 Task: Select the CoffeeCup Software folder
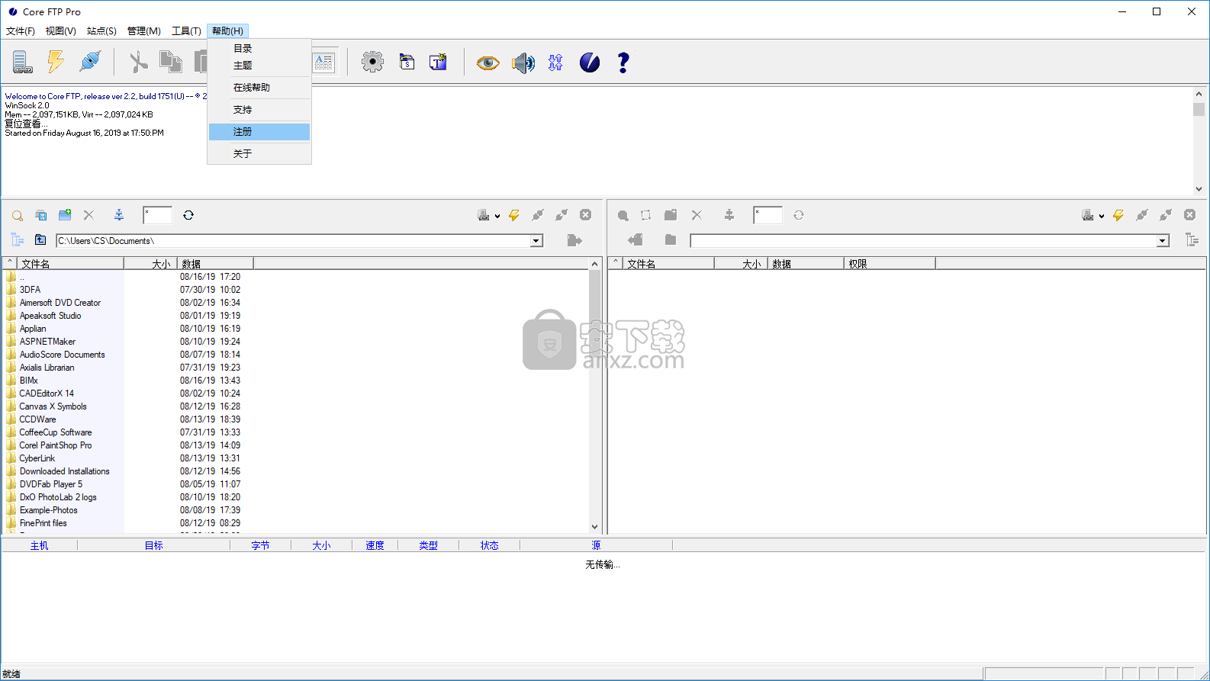click(x=55, y=432)
